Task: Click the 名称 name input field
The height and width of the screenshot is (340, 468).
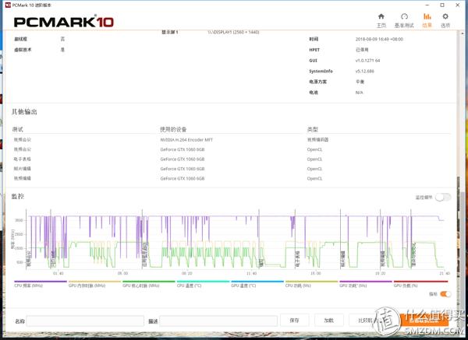Action: click(85, 321)
